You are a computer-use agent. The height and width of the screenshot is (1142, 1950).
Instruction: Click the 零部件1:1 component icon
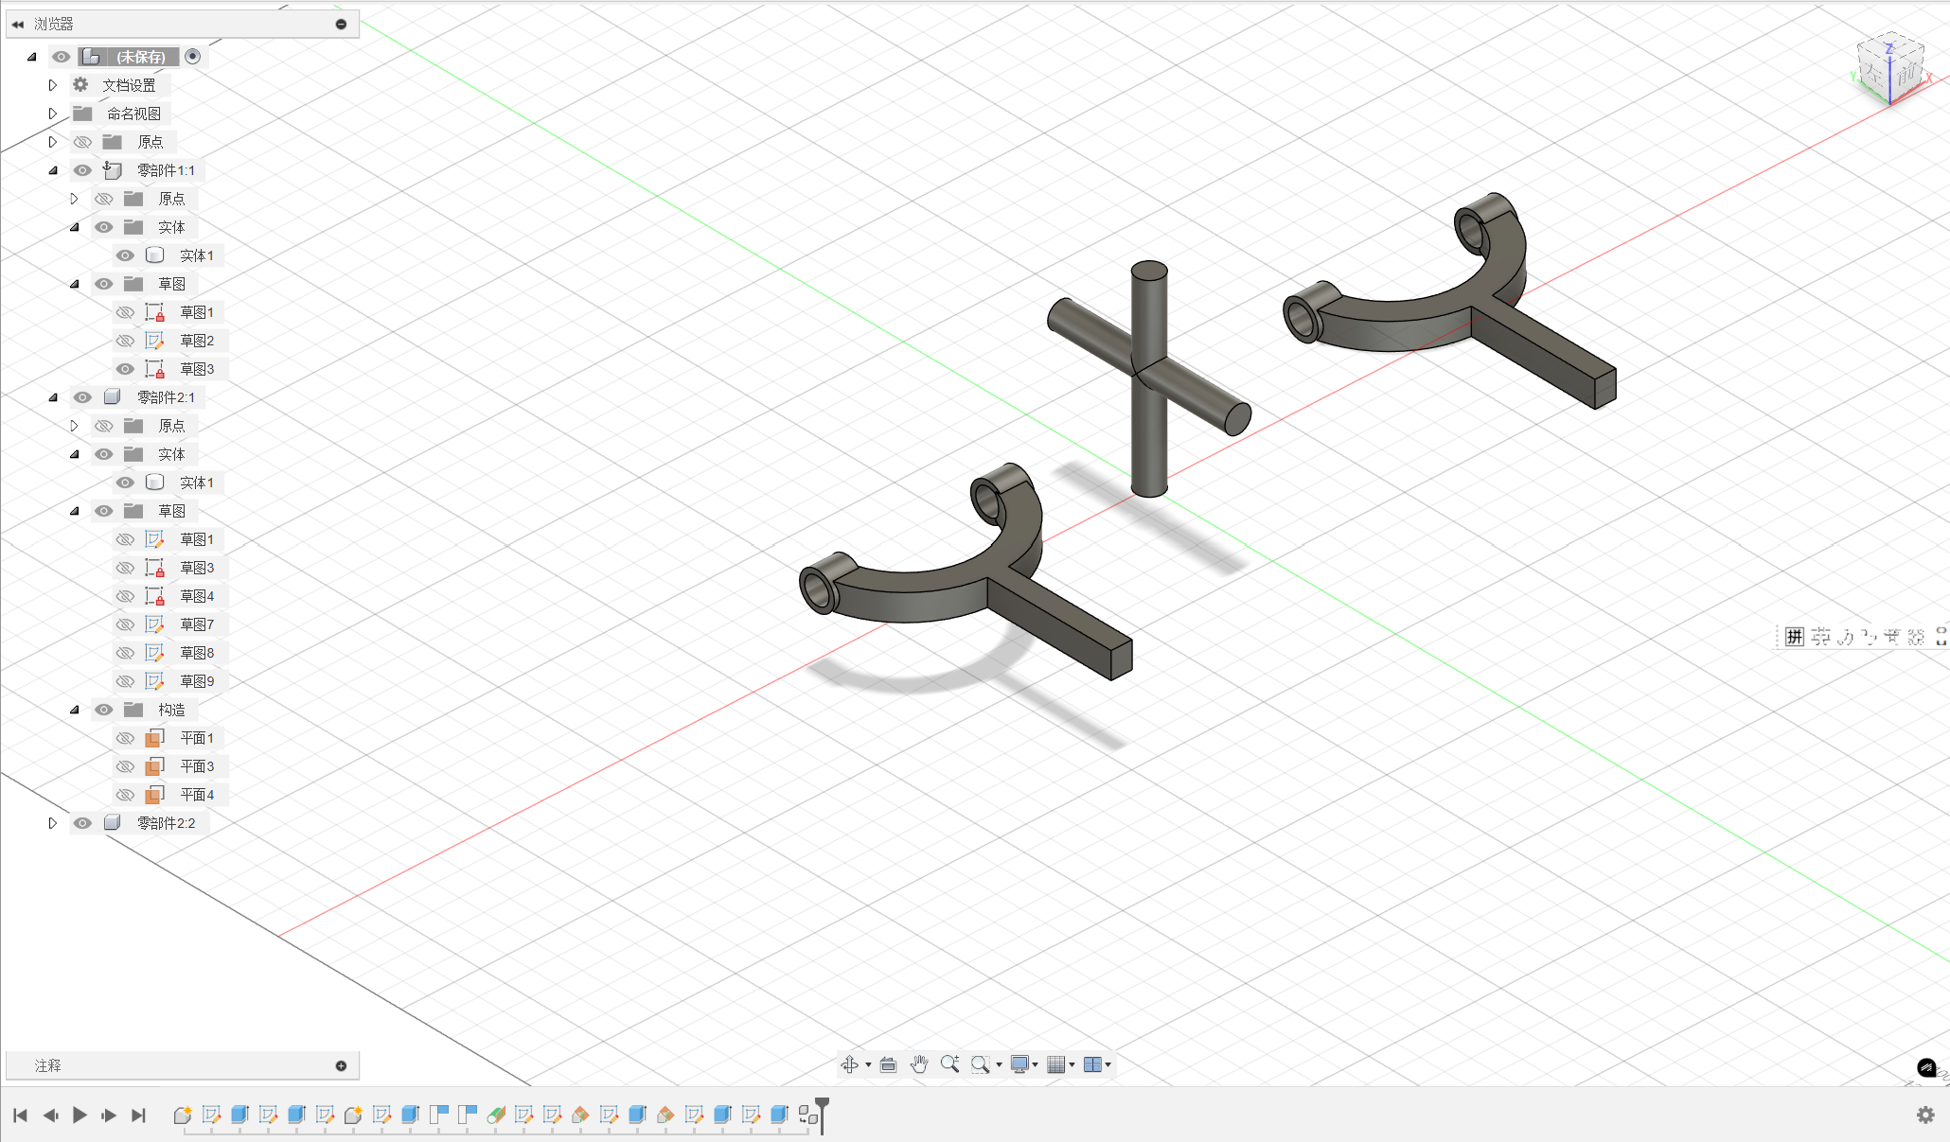113,170
